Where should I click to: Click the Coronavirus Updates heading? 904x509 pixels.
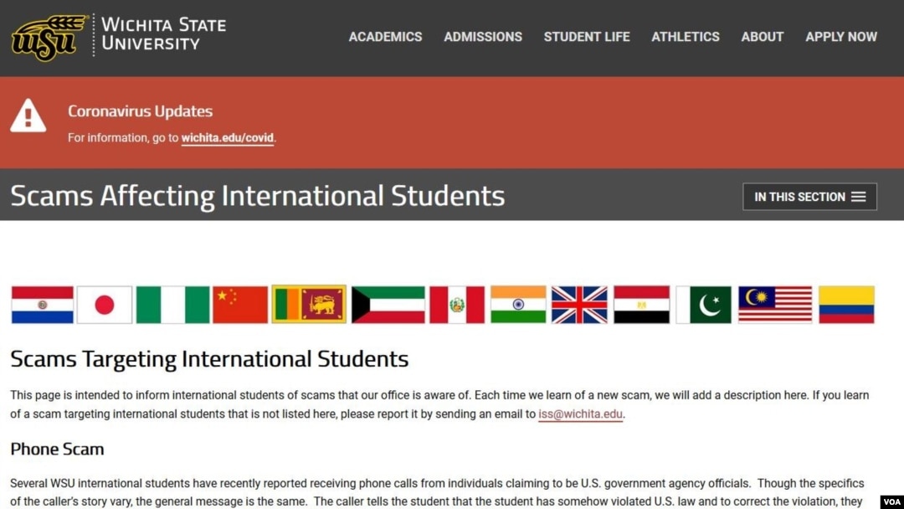pos(140,111)
